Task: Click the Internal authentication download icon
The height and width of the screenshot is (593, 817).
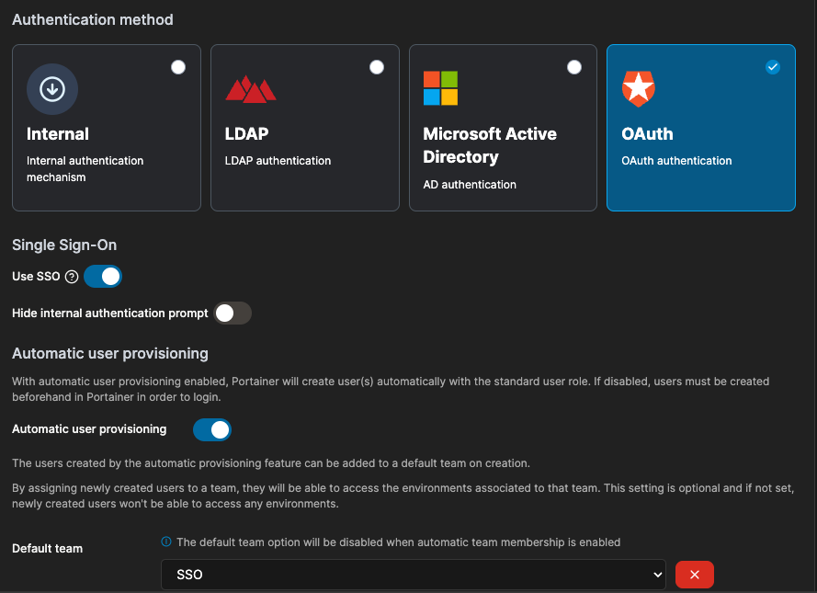Action: pos(52,89)
